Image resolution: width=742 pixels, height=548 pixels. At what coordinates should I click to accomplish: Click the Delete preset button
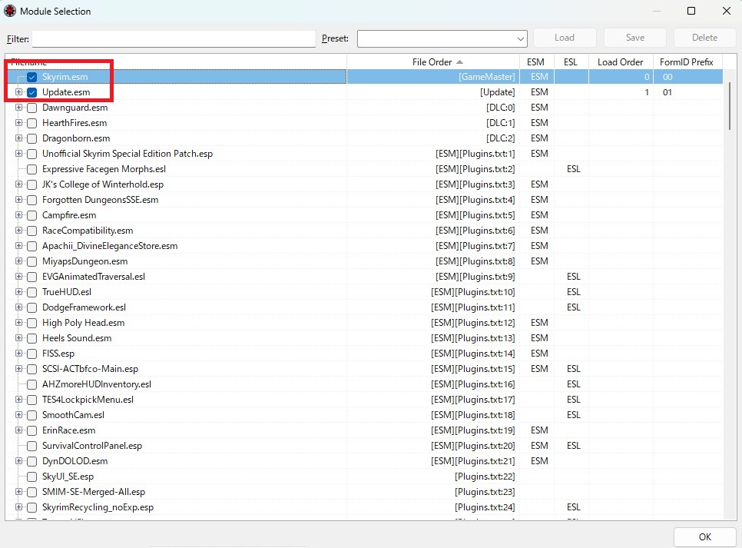(x=704, y=38)
